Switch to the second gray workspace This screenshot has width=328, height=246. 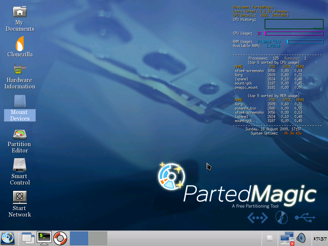point(98,238)
